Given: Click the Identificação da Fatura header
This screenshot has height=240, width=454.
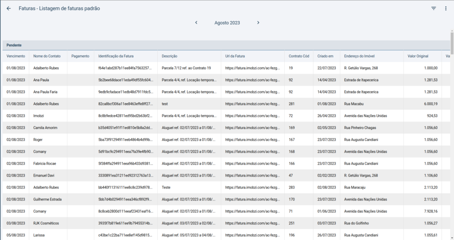Looking at the screenshot, I should point(116,56).
